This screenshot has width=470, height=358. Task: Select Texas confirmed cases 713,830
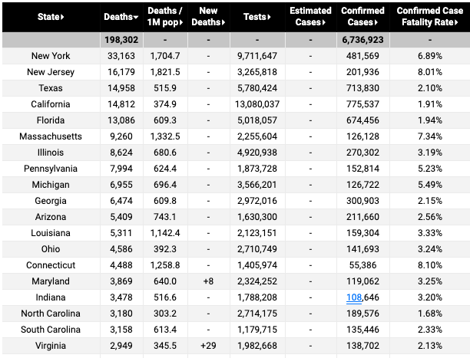click(x=362, y=88)
